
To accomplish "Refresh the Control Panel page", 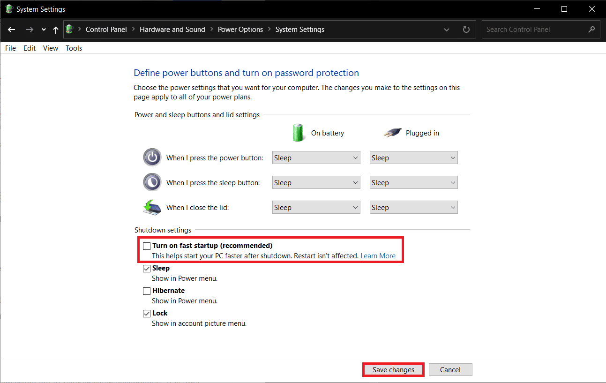I will coord(466,30).
